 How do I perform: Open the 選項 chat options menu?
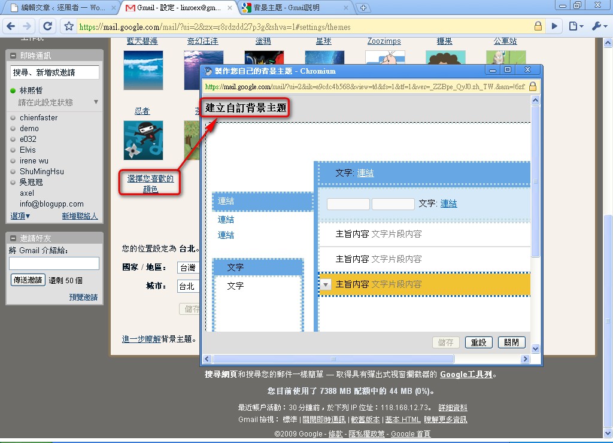point(20,216)
